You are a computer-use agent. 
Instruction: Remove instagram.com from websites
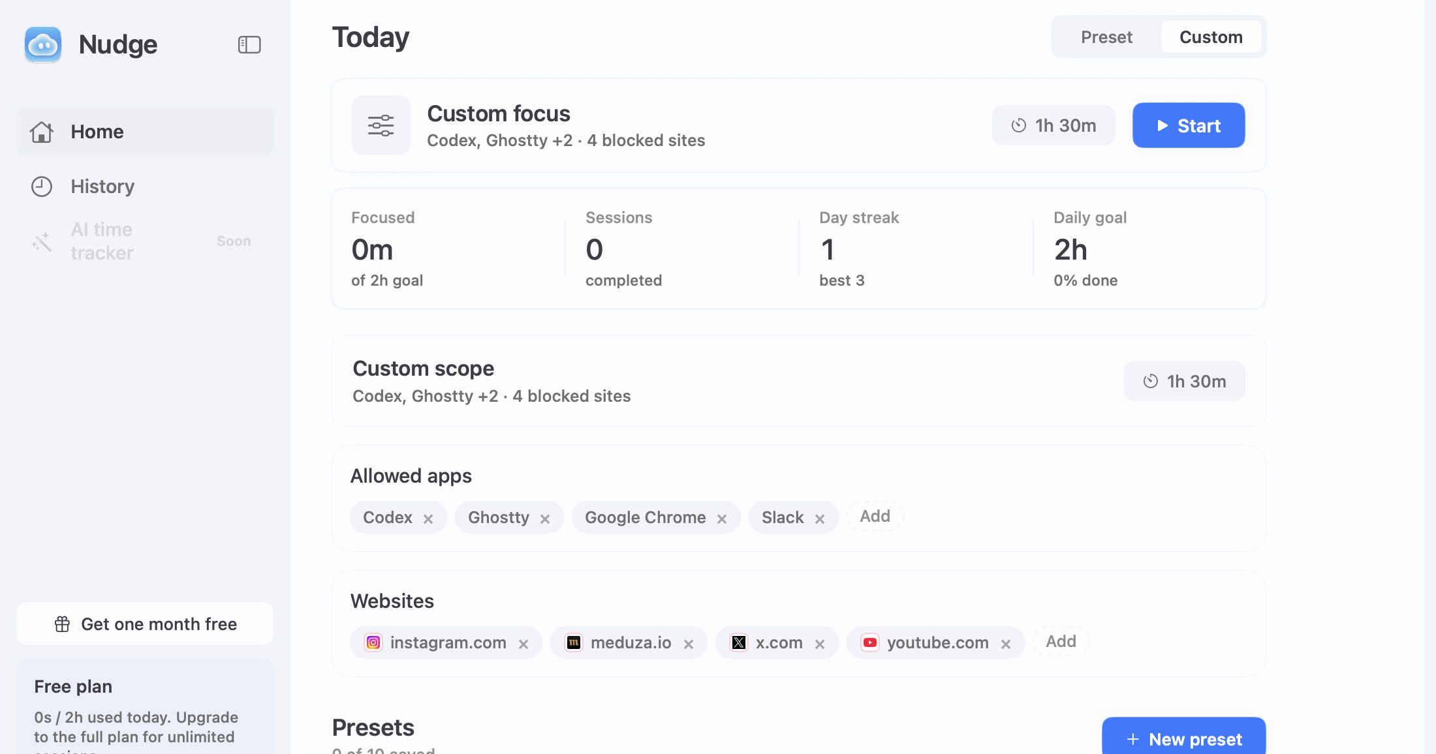[523, 644]
